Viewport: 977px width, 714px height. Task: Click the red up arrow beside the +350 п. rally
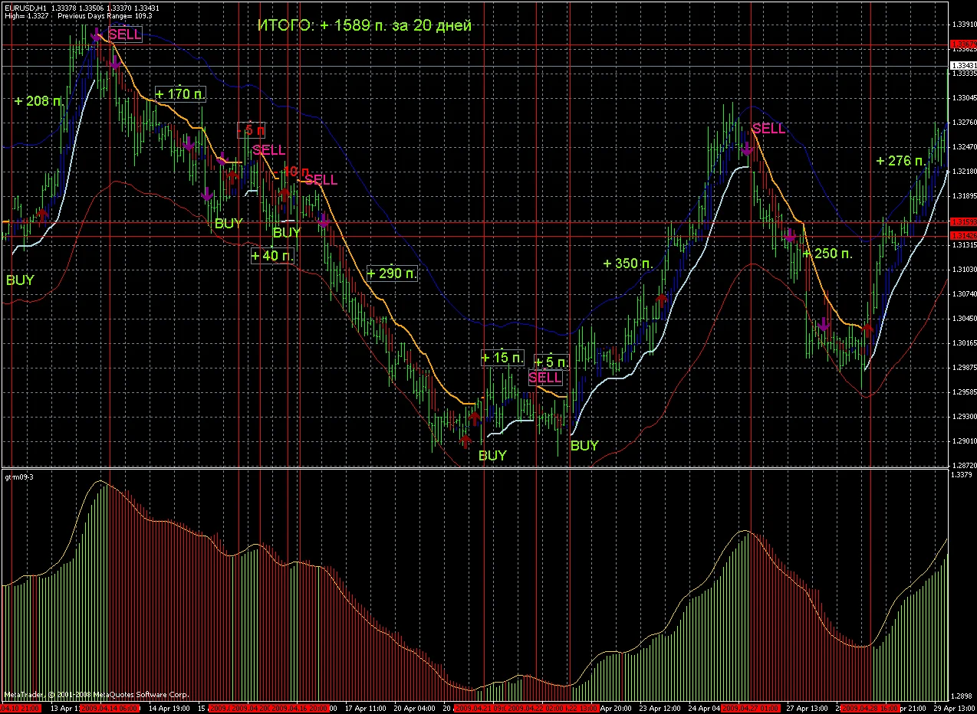pyautogui.click(x=662, y=299)
